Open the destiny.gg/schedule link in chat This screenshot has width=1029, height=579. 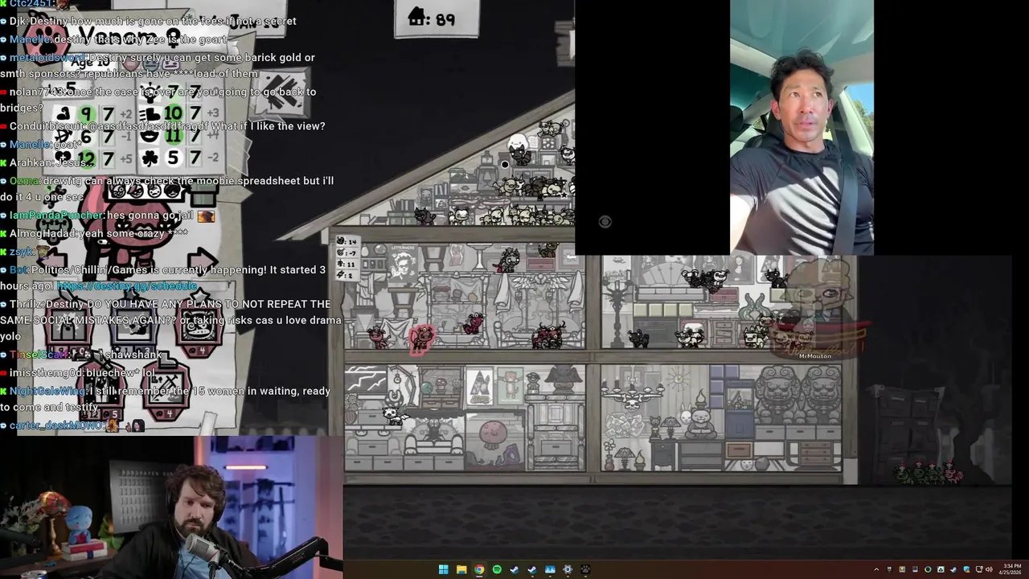click(x=127, y=285)
